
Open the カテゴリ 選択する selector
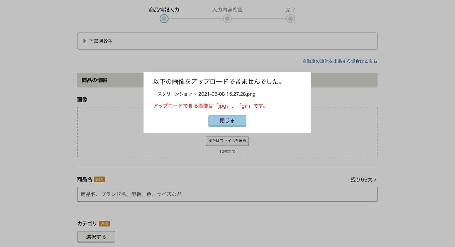pos(96,237)
